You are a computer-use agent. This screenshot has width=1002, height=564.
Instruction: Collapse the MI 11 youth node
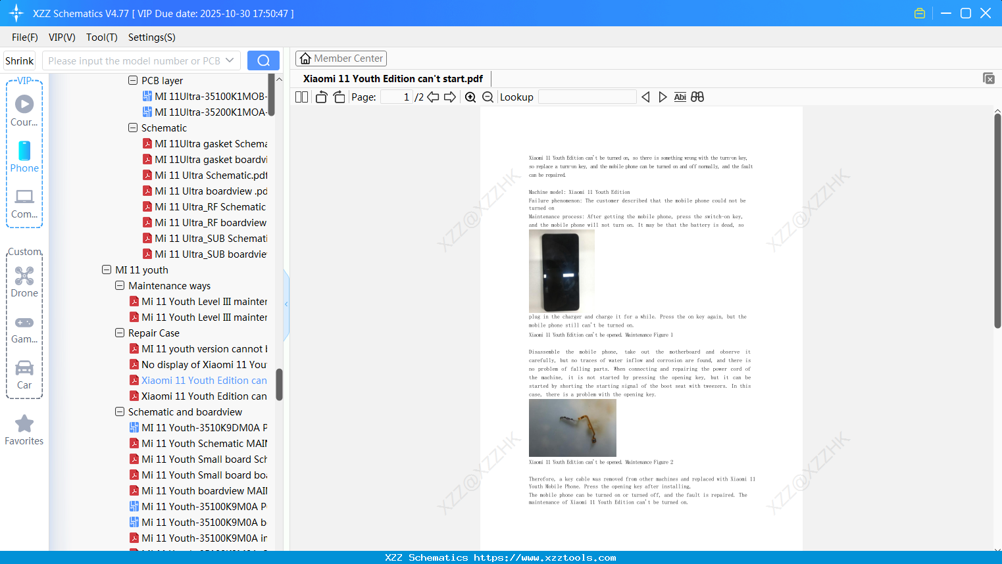point(107,270)
